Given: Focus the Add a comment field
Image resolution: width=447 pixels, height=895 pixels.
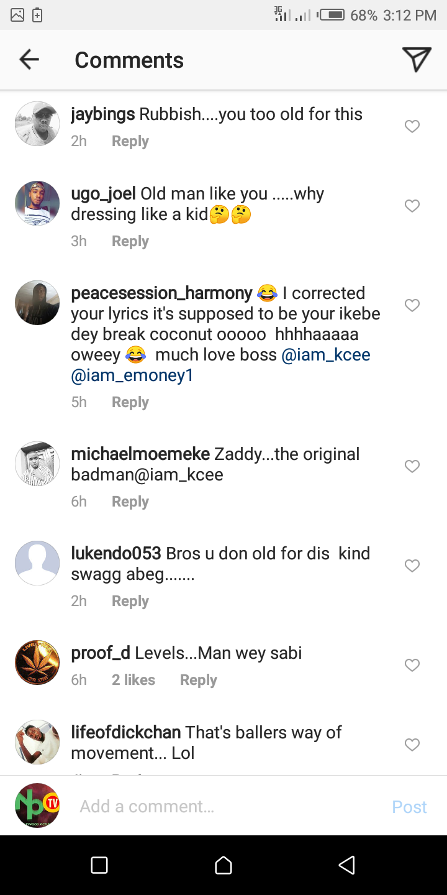Looking at the screenshot, I should coord(223,806).
